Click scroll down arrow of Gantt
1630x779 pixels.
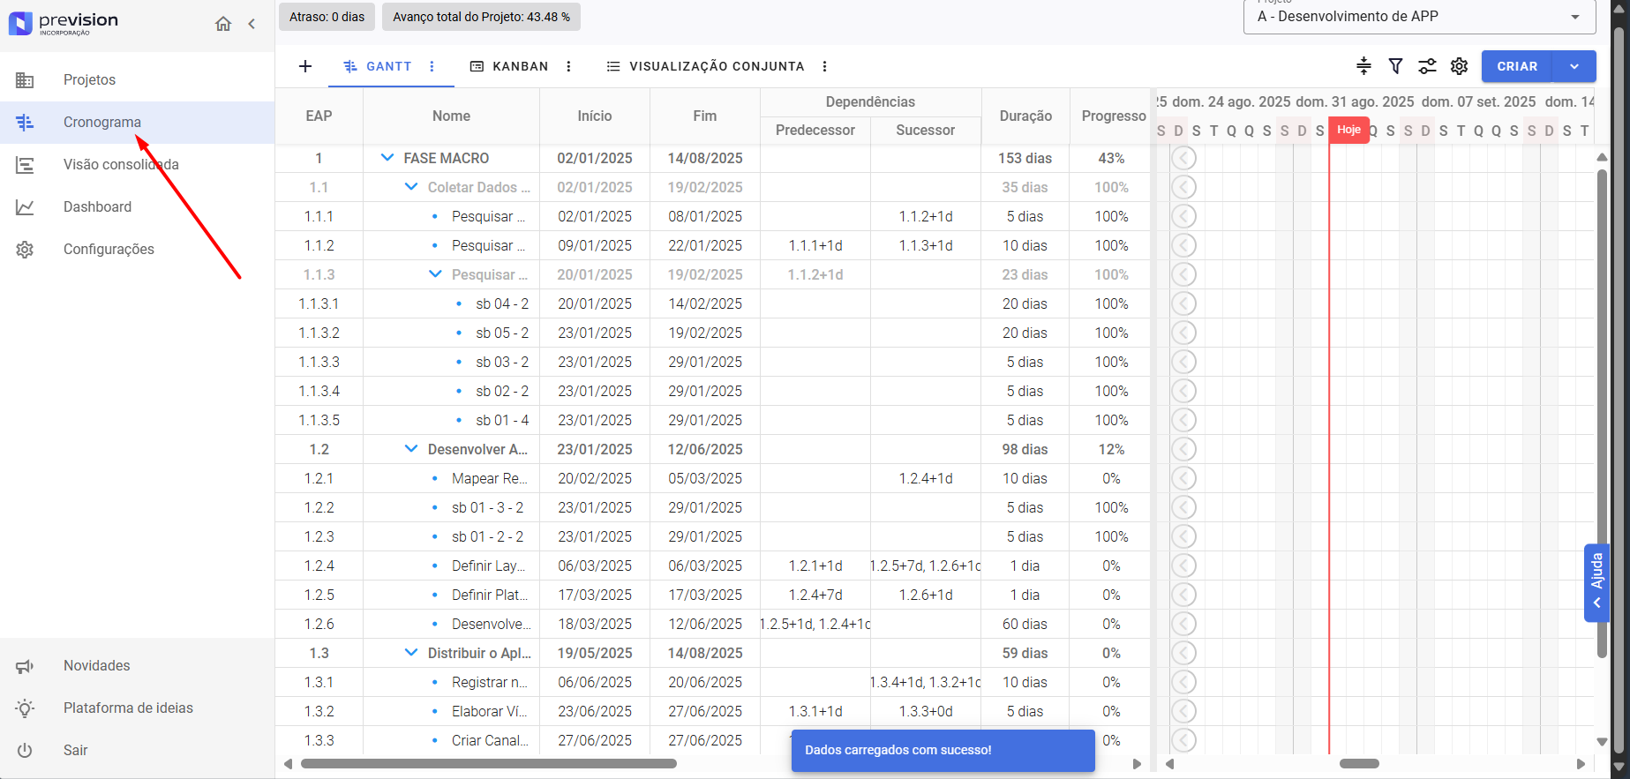coord(1602,742)
